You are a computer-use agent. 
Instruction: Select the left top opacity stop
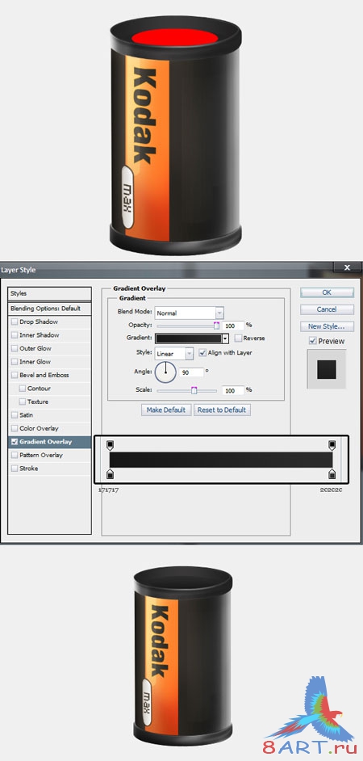110,445
